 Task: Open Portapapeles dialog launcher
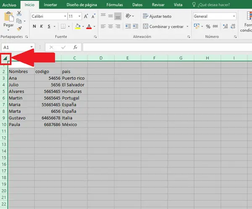[x=26, y=37]
